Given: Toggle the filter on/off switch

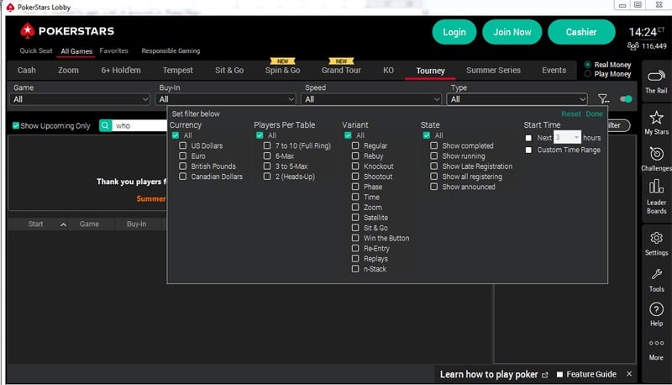Looking at the screenshot, I should pos(626,99).
